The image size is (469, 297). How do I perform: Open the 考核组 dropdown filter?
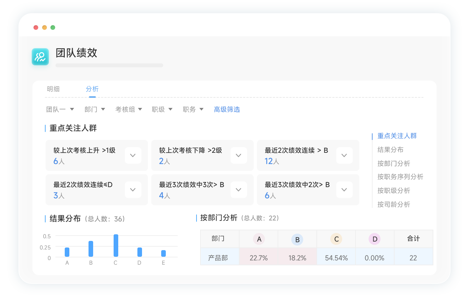click(x=128, y=109)
